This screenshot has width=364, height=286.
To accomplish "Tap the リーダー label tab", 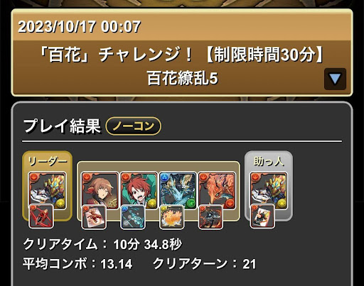I will coord(48,162).
